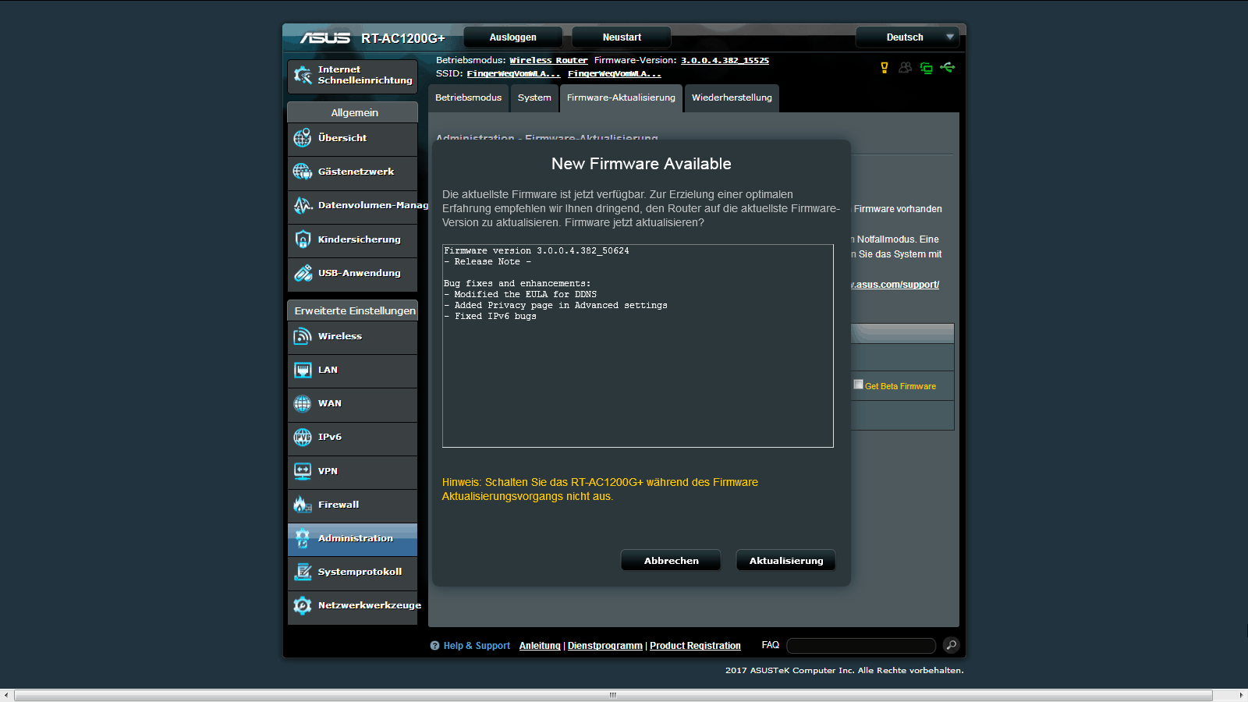Click the Systemprotokoll notepad icon
1248x702 pixels.
coord(303,572)
